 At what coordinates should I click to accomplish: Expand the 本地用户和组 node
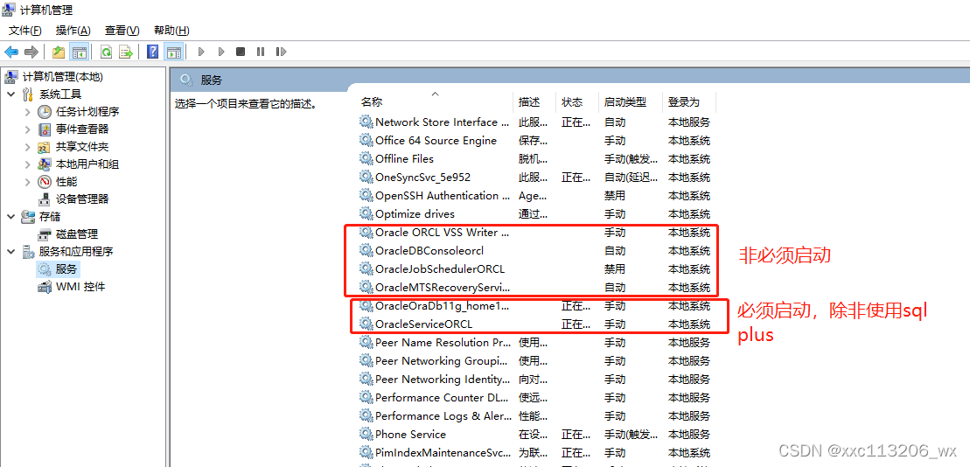[27, 164]
